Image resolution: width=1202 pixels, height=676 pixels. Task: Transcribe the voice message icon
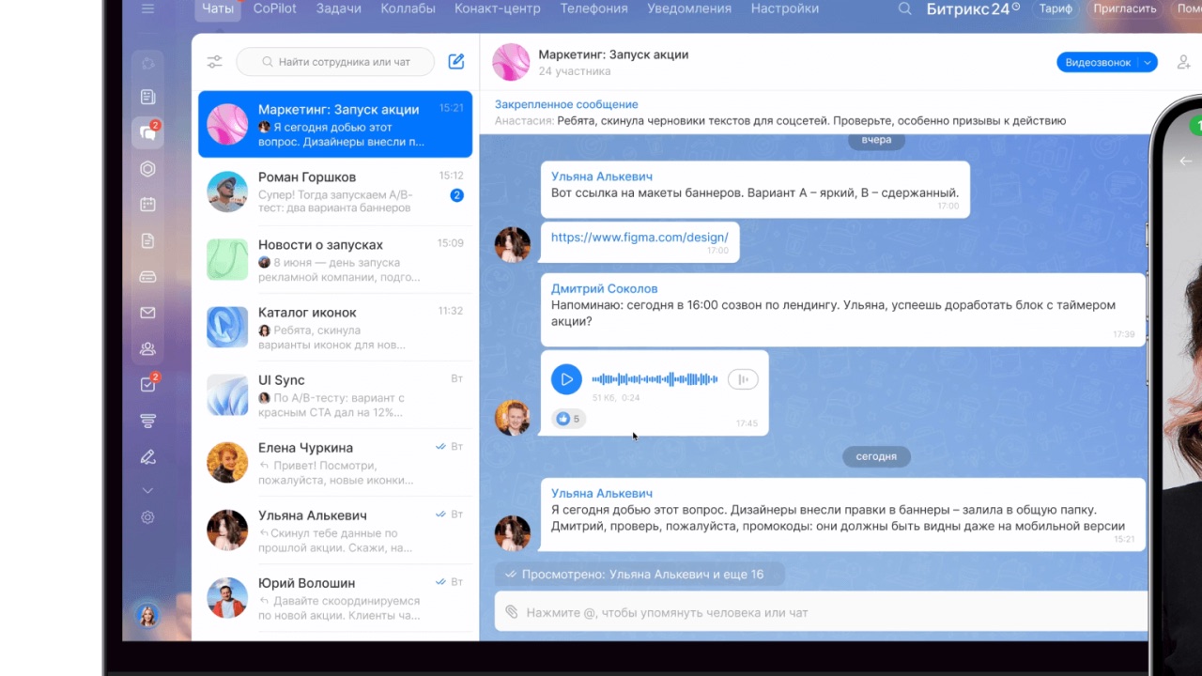coord(743,379)
